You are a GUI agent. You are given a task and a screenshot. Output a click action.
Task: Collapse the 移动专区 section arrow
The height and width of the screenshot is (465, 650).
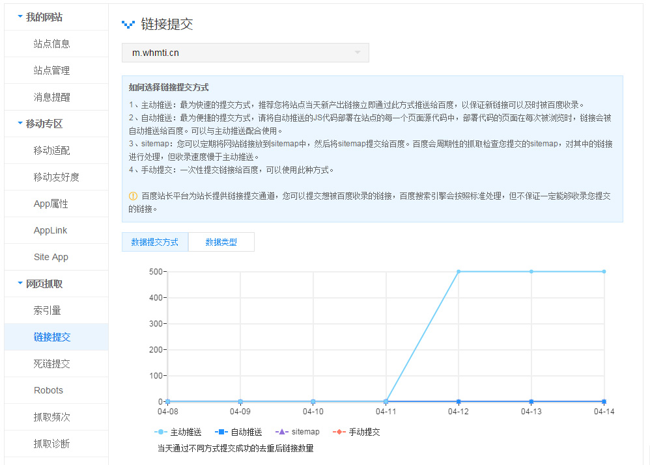20,123
